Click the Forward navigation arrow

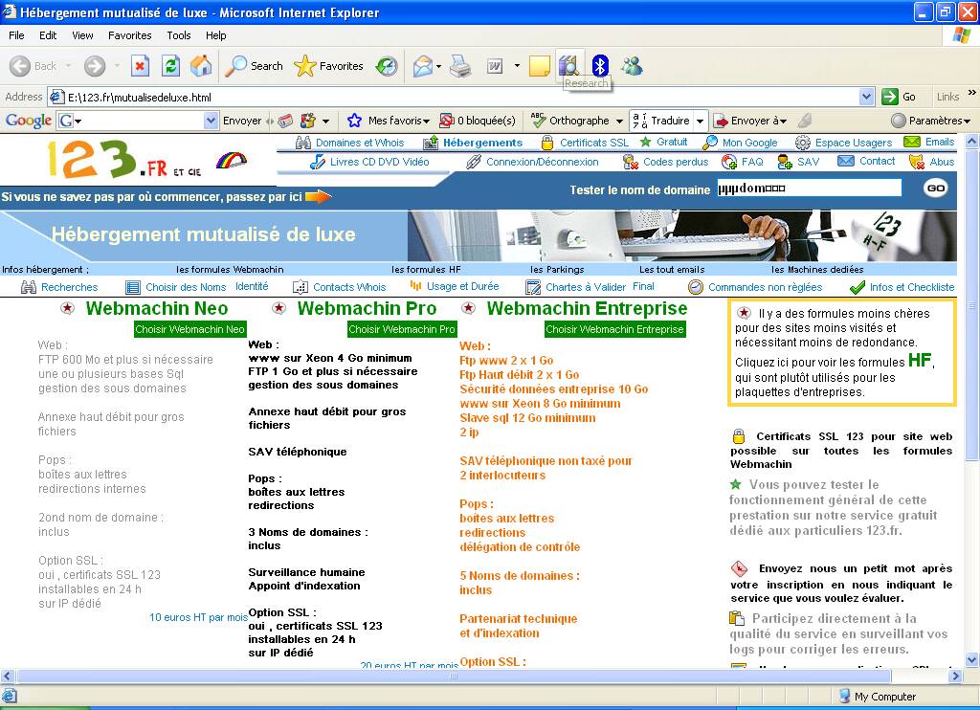pos(95,66)
